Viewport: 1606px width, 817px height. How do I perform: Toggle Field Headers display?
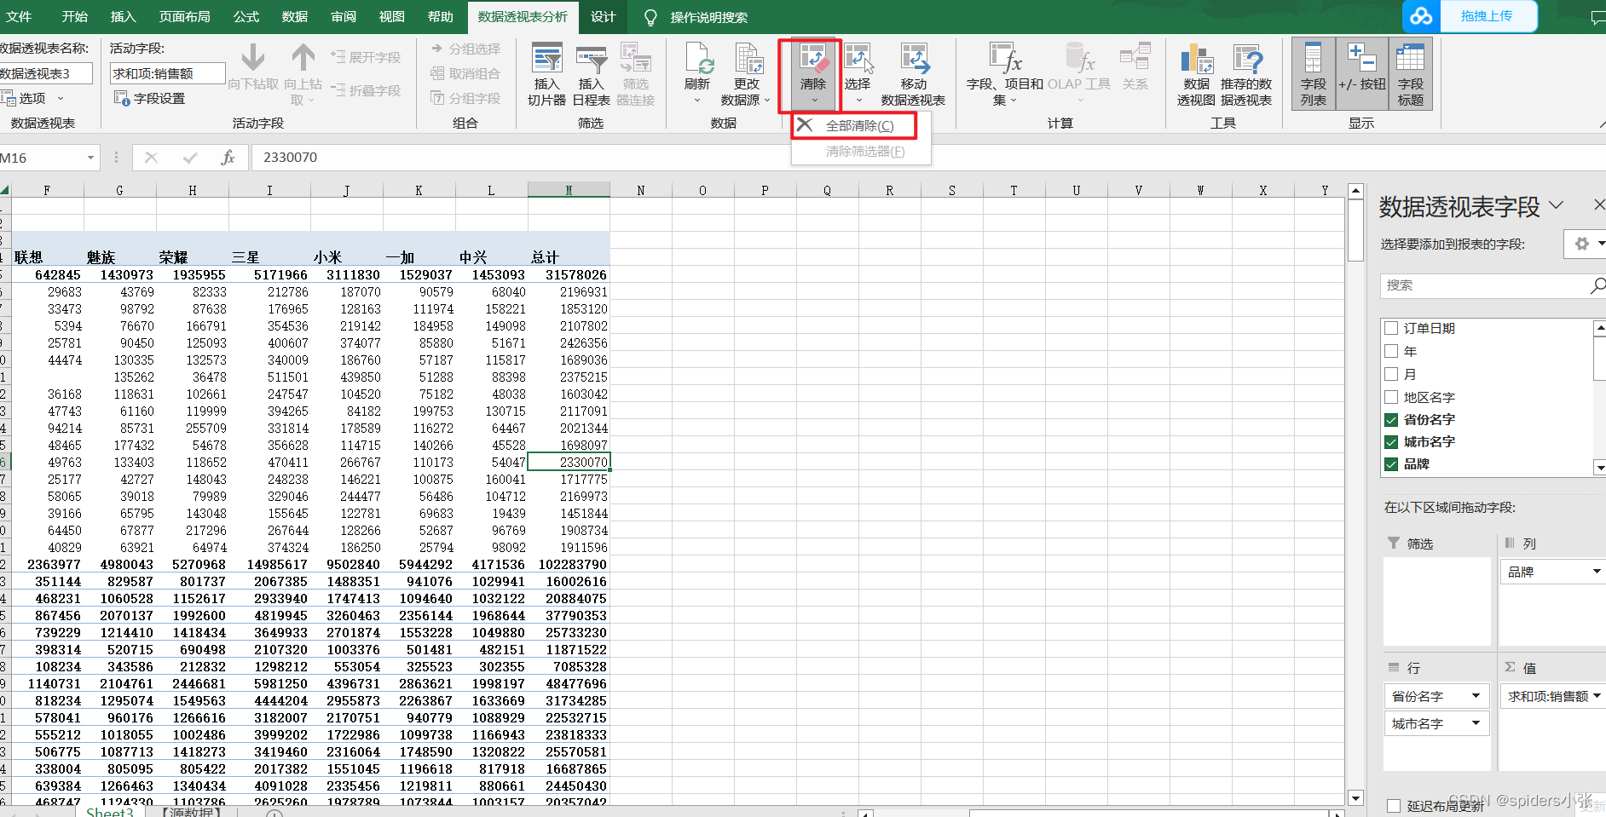(x=1410, y=74)
